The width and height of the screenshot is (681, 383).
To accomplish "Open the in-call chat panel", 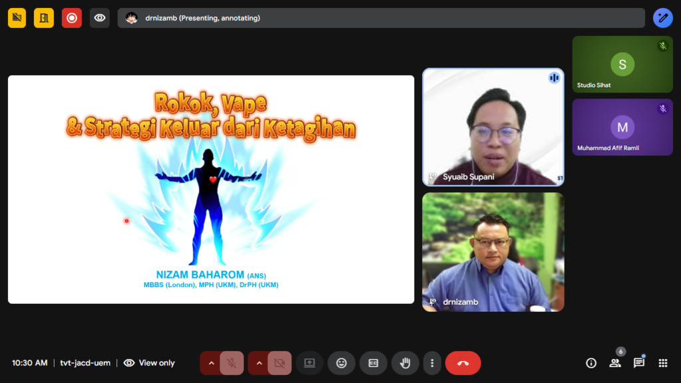I will pyautogui.click(x=639, y=363).
